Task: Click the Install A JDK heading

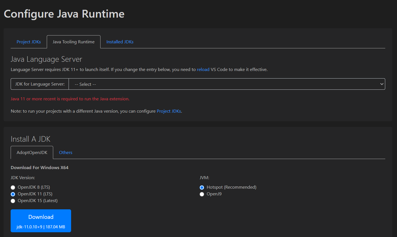Action: (31, 139)
